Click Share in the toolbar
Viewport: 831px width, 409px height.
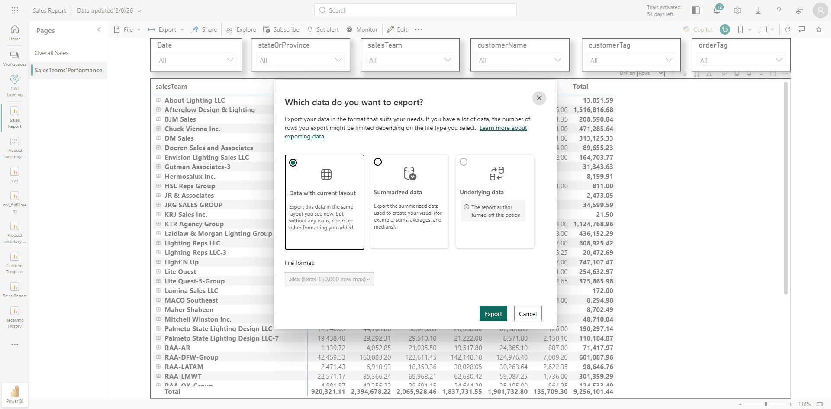[x=204, y=29]
